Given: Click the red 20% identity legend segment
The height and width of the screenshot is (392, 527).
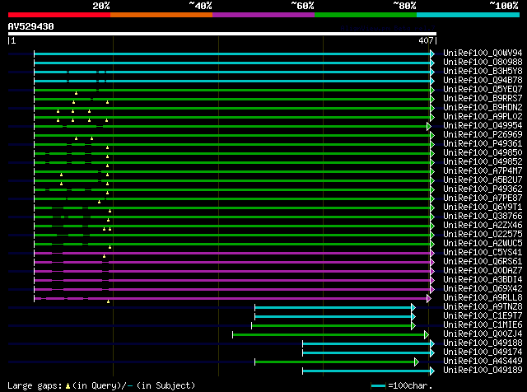Looking at the screenshot, I should point(59,15).
